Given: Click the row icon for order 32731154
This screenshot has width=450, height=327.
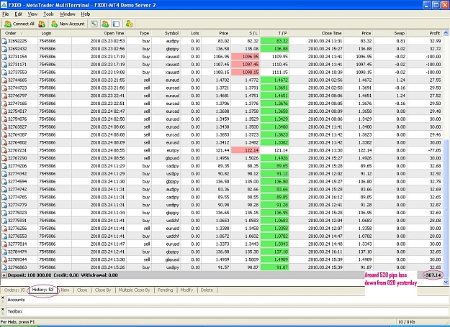Looking at the screenshot, I should (4, 57).
